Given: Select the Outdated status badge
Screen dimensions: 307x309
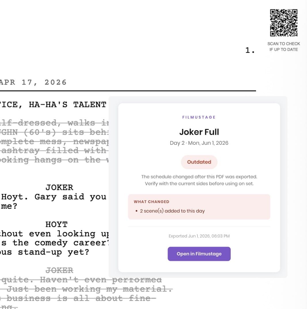Looking at the screenshot, I should click(199, 162).
